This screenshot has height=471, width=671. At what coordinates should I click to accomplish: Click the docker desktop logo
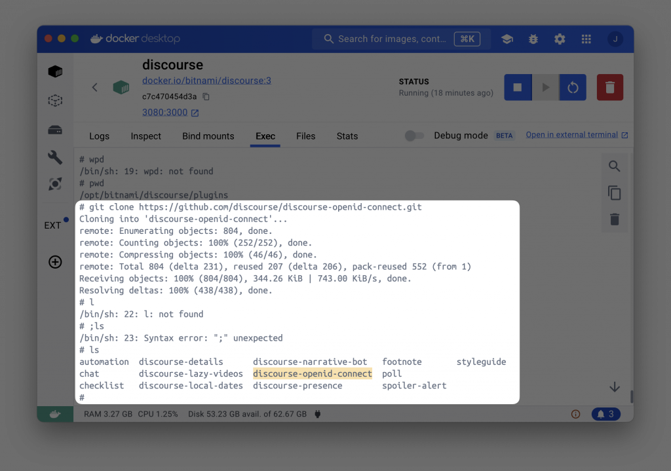[x=135, y=39]
